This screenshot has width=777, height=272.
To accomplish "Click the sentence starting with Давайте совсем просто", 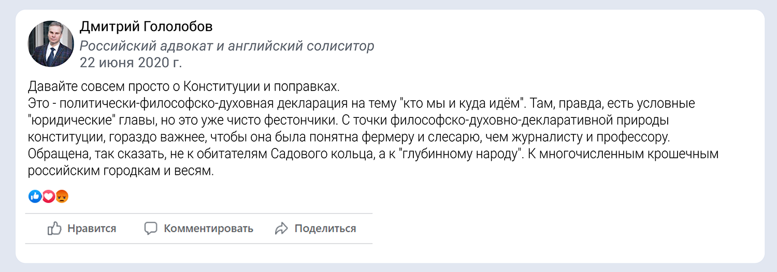I will pos(183,86).
